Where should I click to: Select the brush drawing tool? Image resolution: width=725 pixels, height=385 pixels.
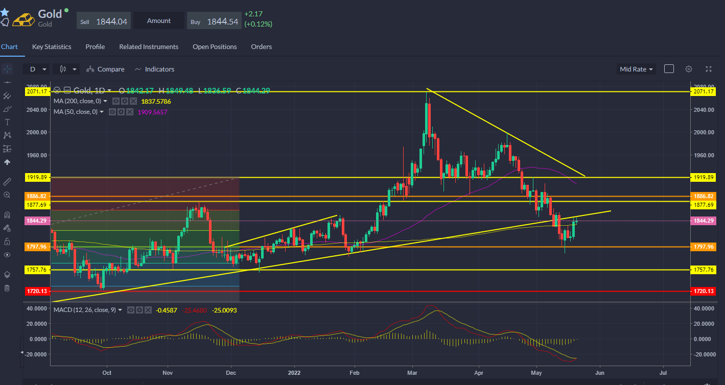coord(7,109)
